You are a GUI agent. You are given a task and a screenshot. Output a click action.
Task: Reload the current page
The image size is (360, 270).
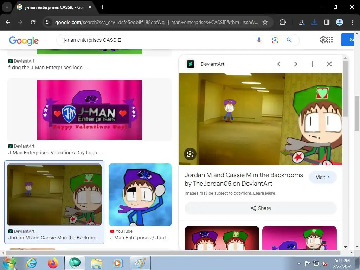33,22
